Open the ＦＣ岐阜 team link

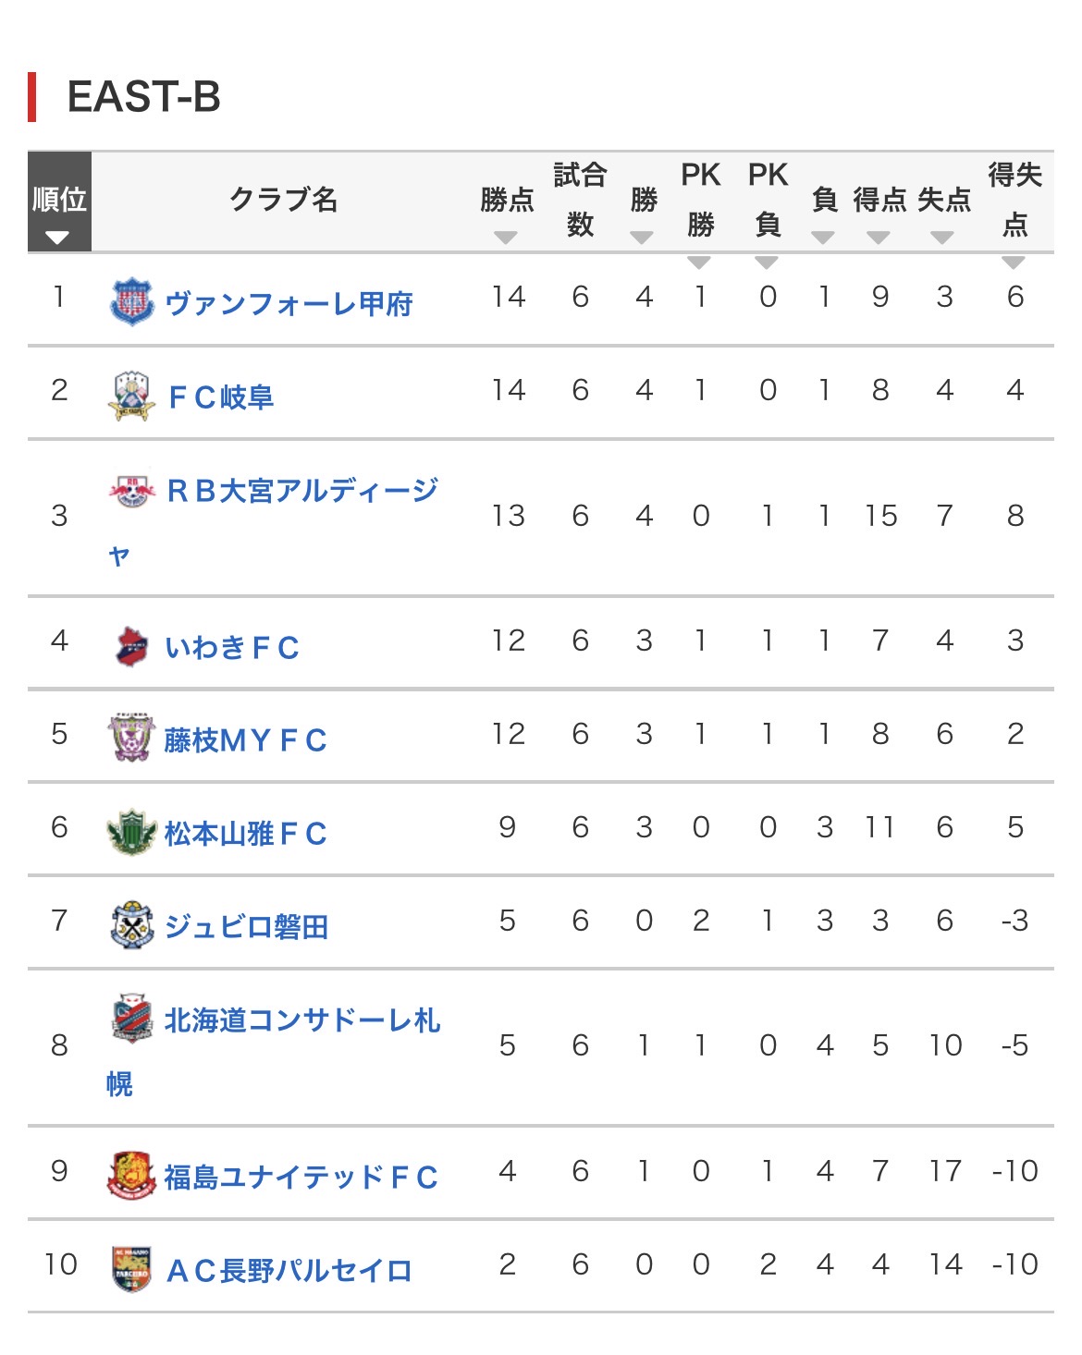[x=220, y=397]
